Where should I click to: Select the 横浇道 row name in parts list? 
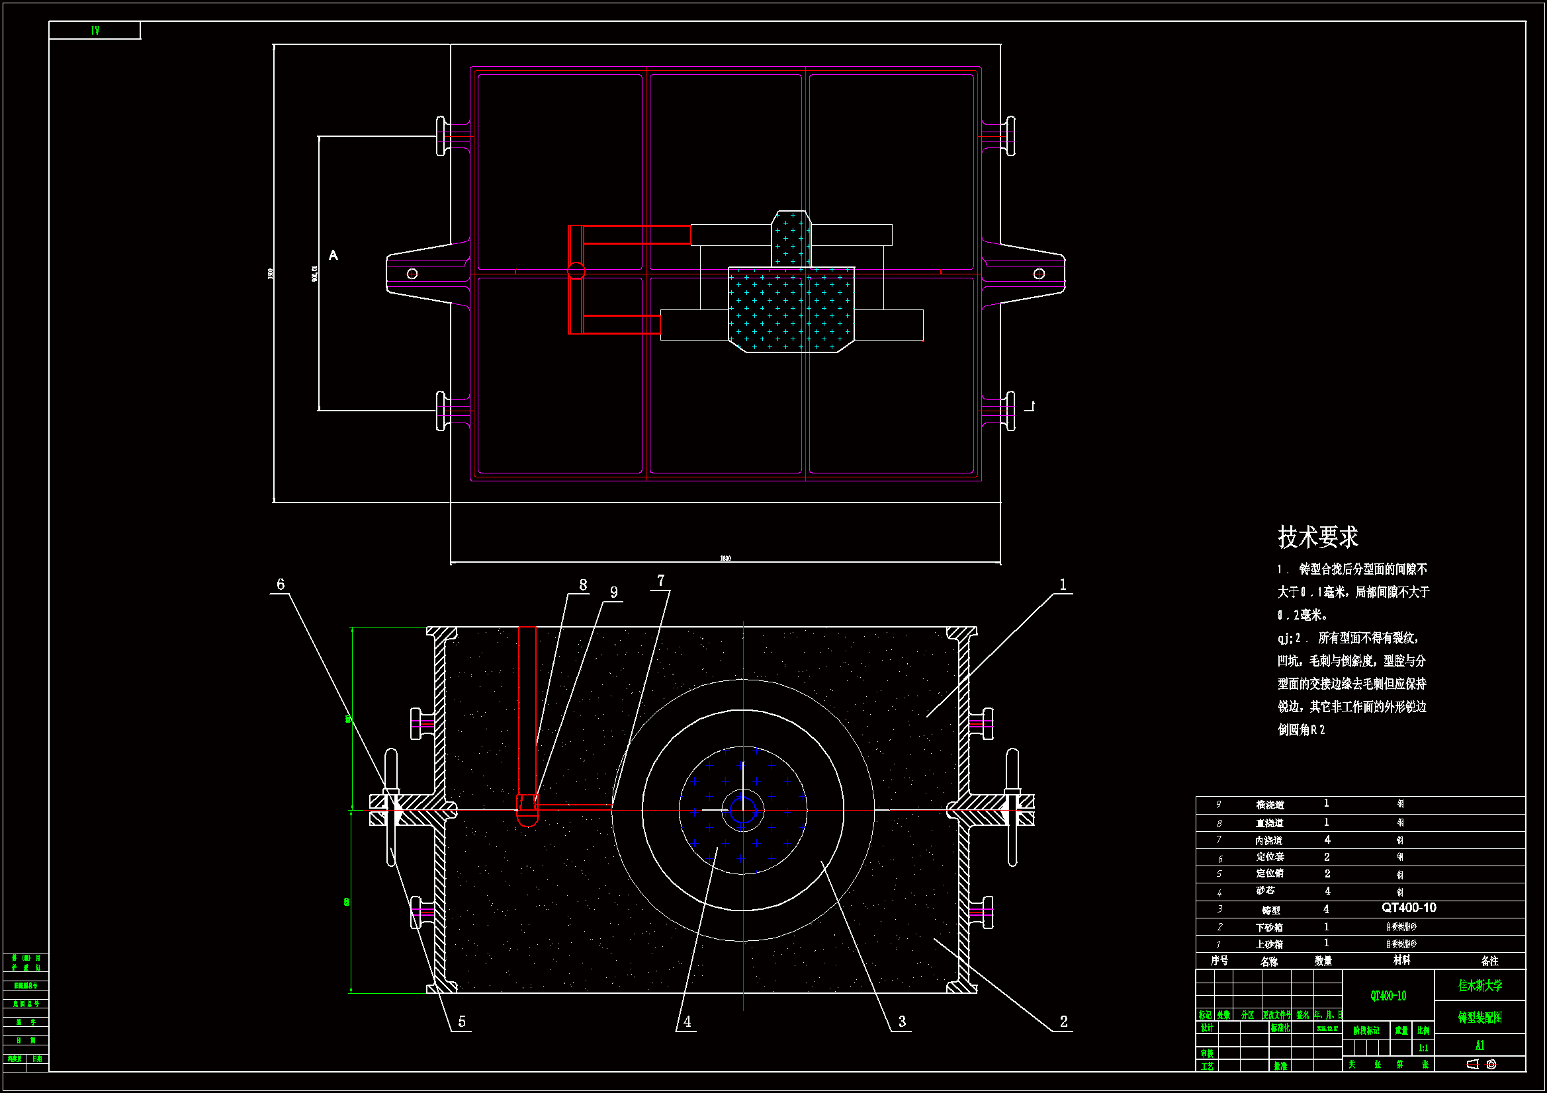tap(1269, 805)
